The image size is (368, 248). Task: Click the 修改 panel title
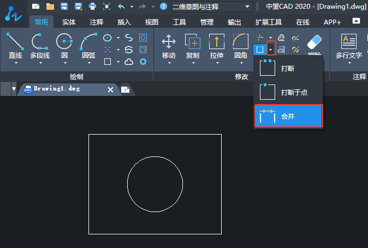click(x=241, y=76)
